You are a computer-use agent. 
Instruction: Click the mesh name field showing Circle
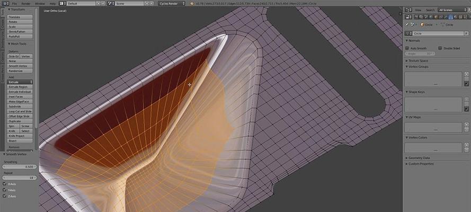tap(438, 33)
